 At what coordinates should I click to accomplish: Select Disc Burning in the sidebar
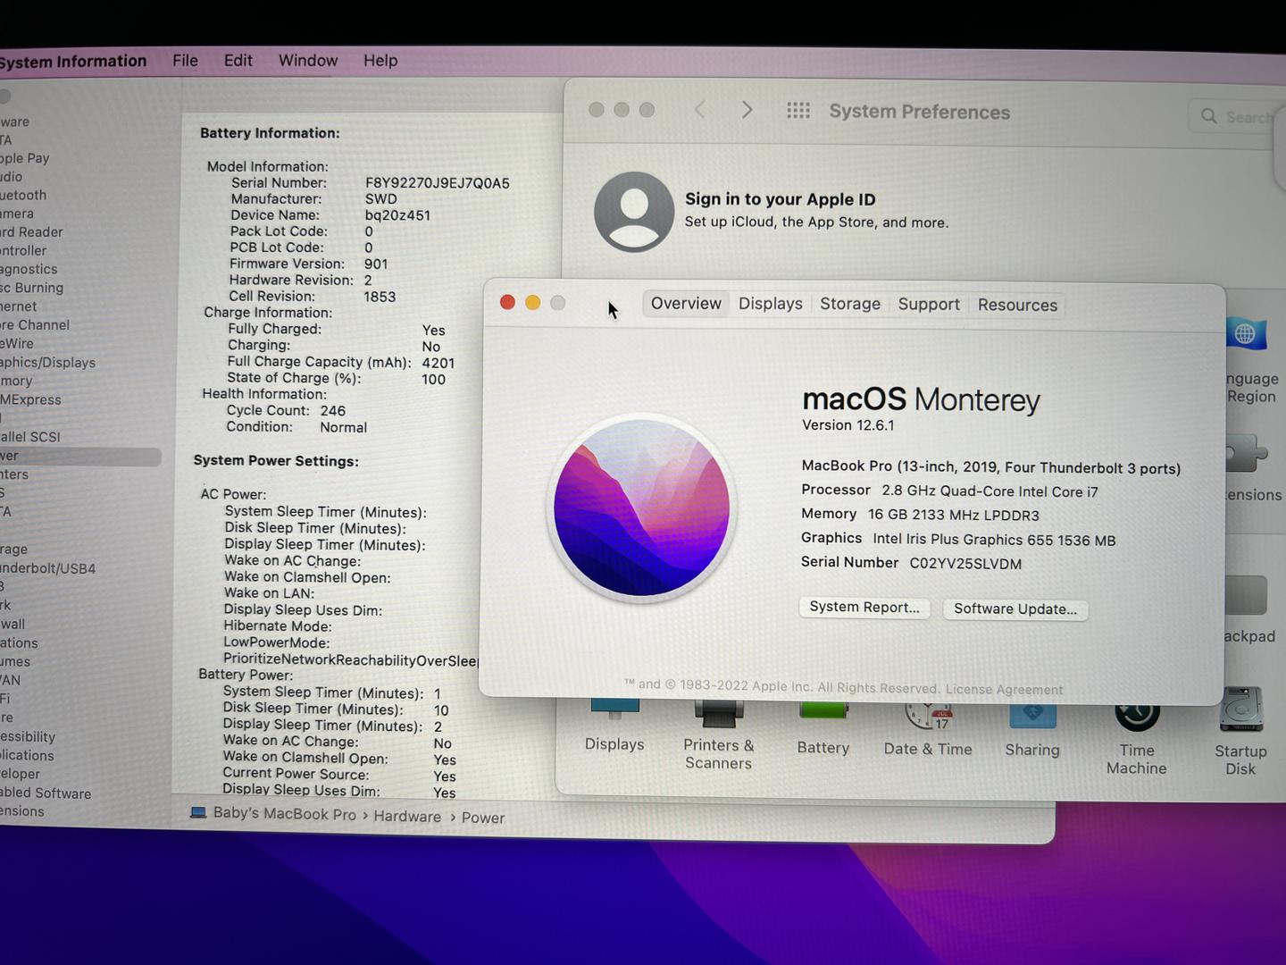[x=31, y=288]
